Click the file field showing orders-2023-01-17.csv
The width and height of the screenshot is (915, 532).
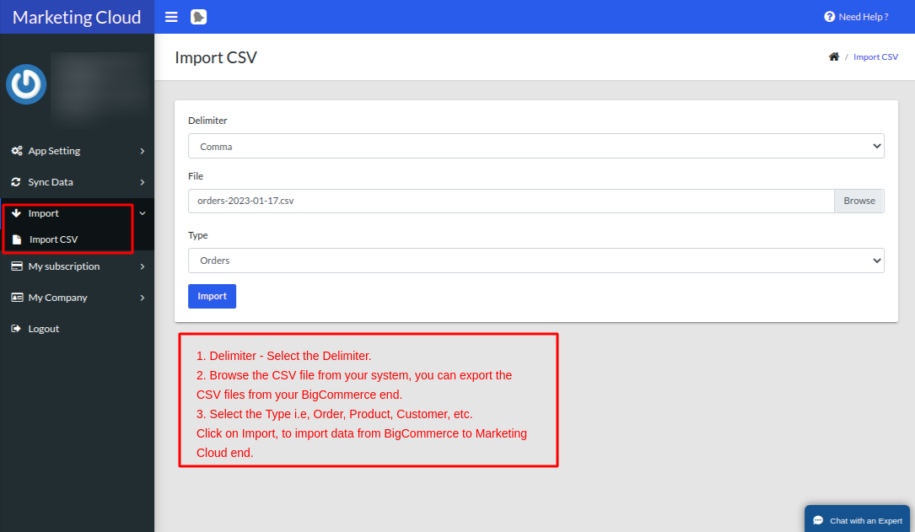click(511, 201)
